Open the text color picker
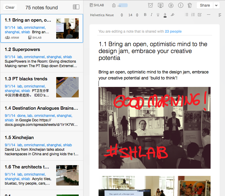Image resolution: width=225 pixels, height=196 pixels. 165,15
